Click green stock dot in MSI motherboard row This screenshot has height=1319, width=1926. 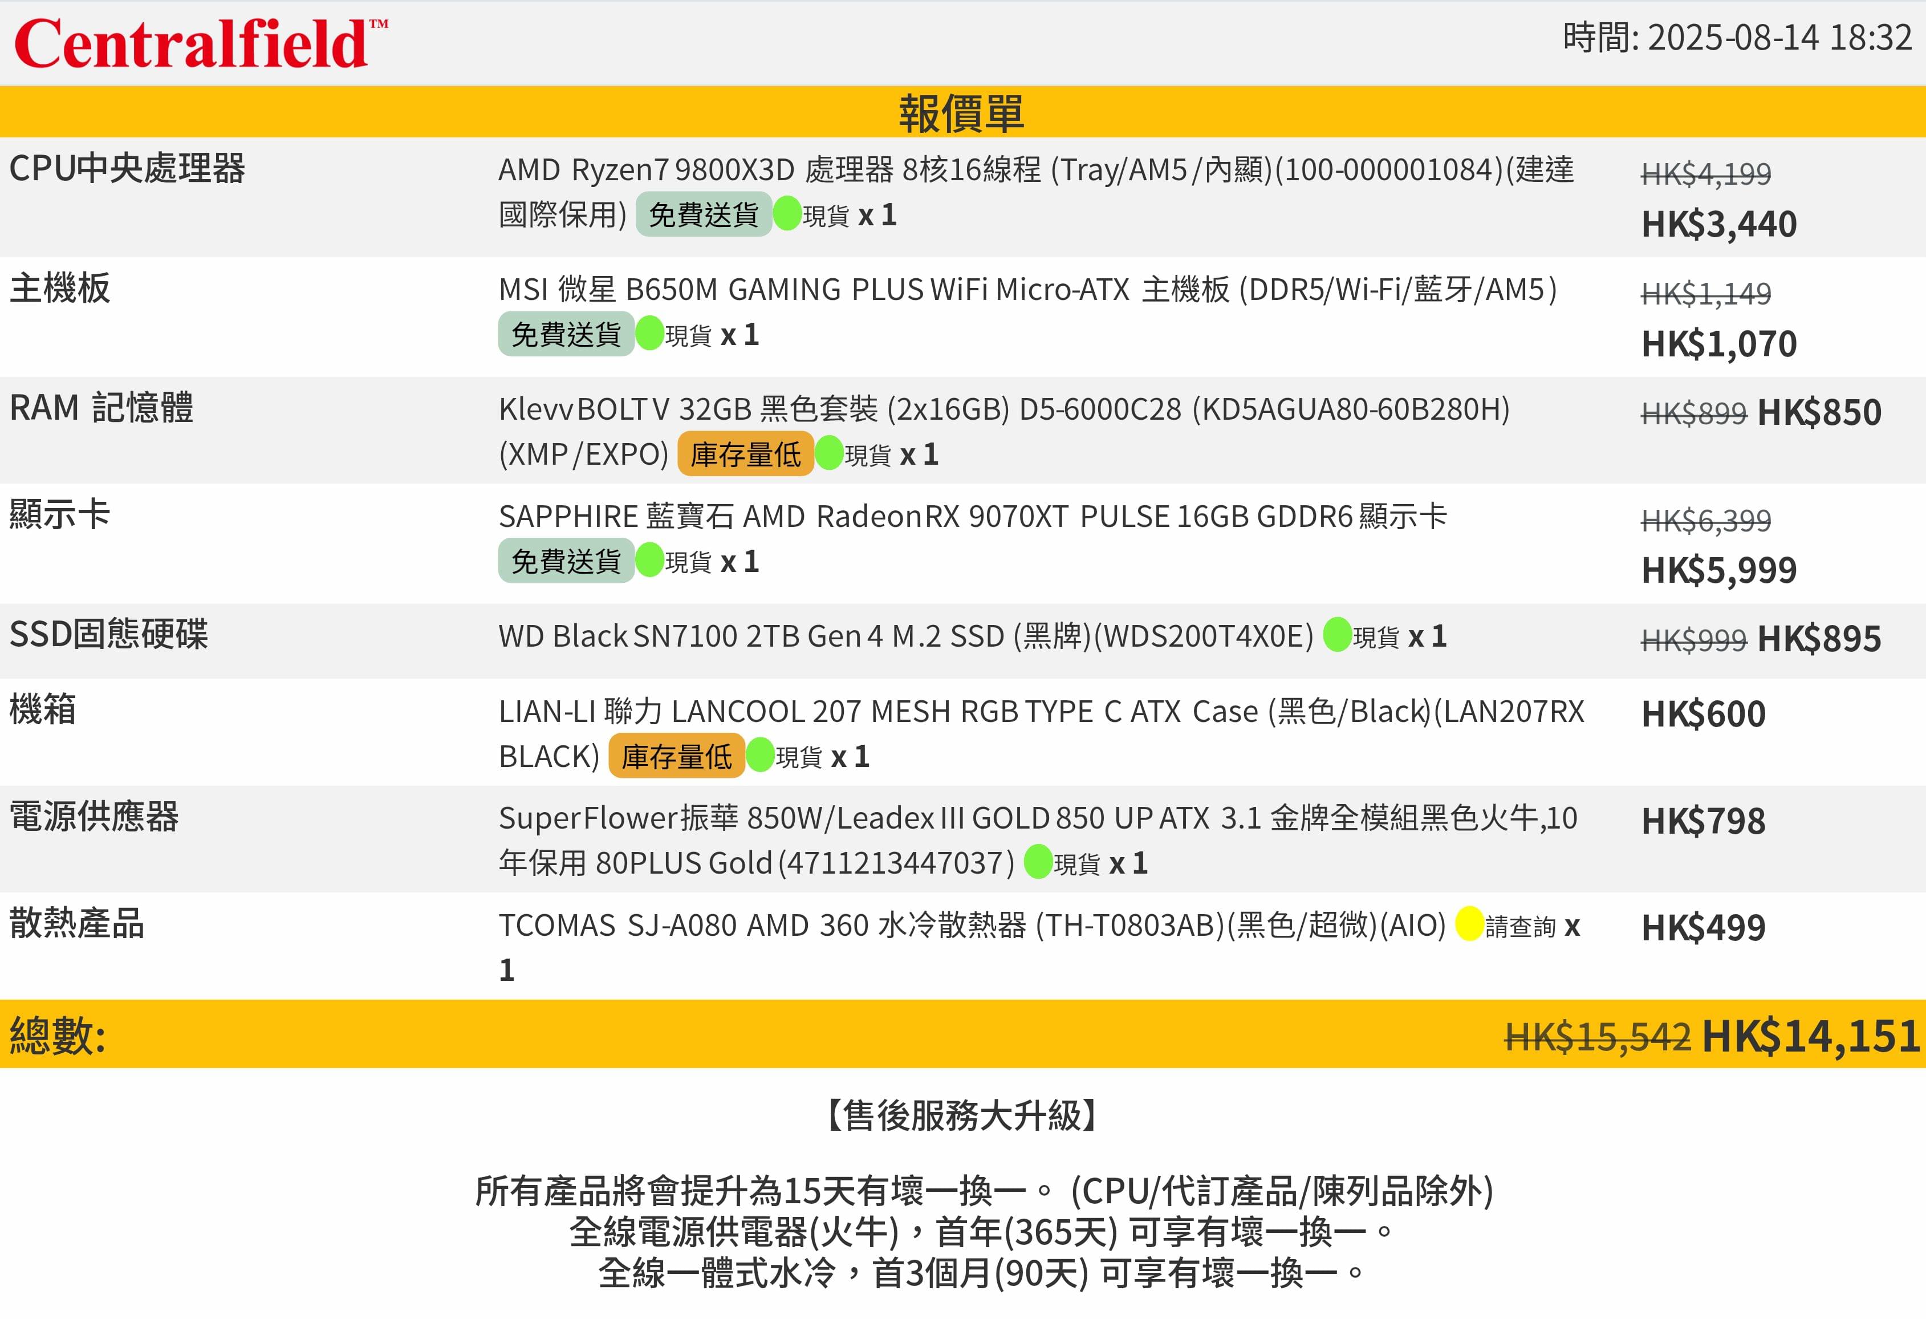650,333
